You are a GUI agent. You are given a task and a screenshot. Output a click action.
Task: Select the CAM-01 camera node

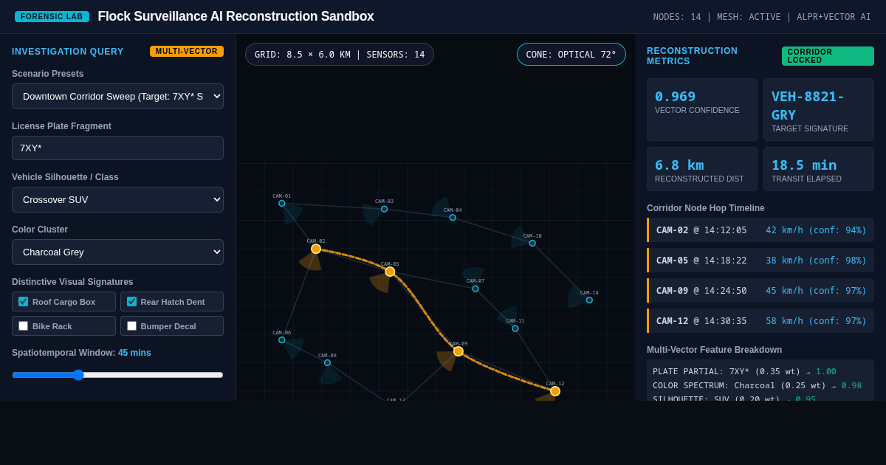282,203
